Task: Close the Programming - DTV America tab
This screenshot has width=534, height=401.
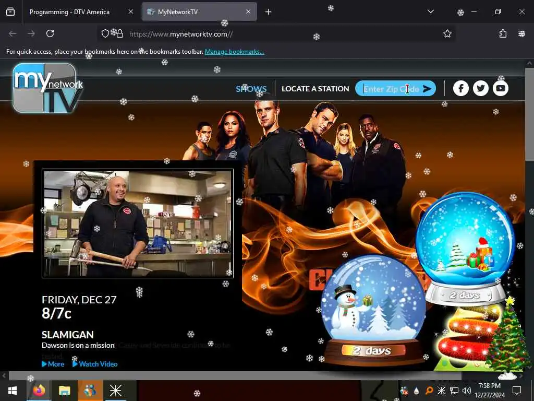Action: coord(130,11)
